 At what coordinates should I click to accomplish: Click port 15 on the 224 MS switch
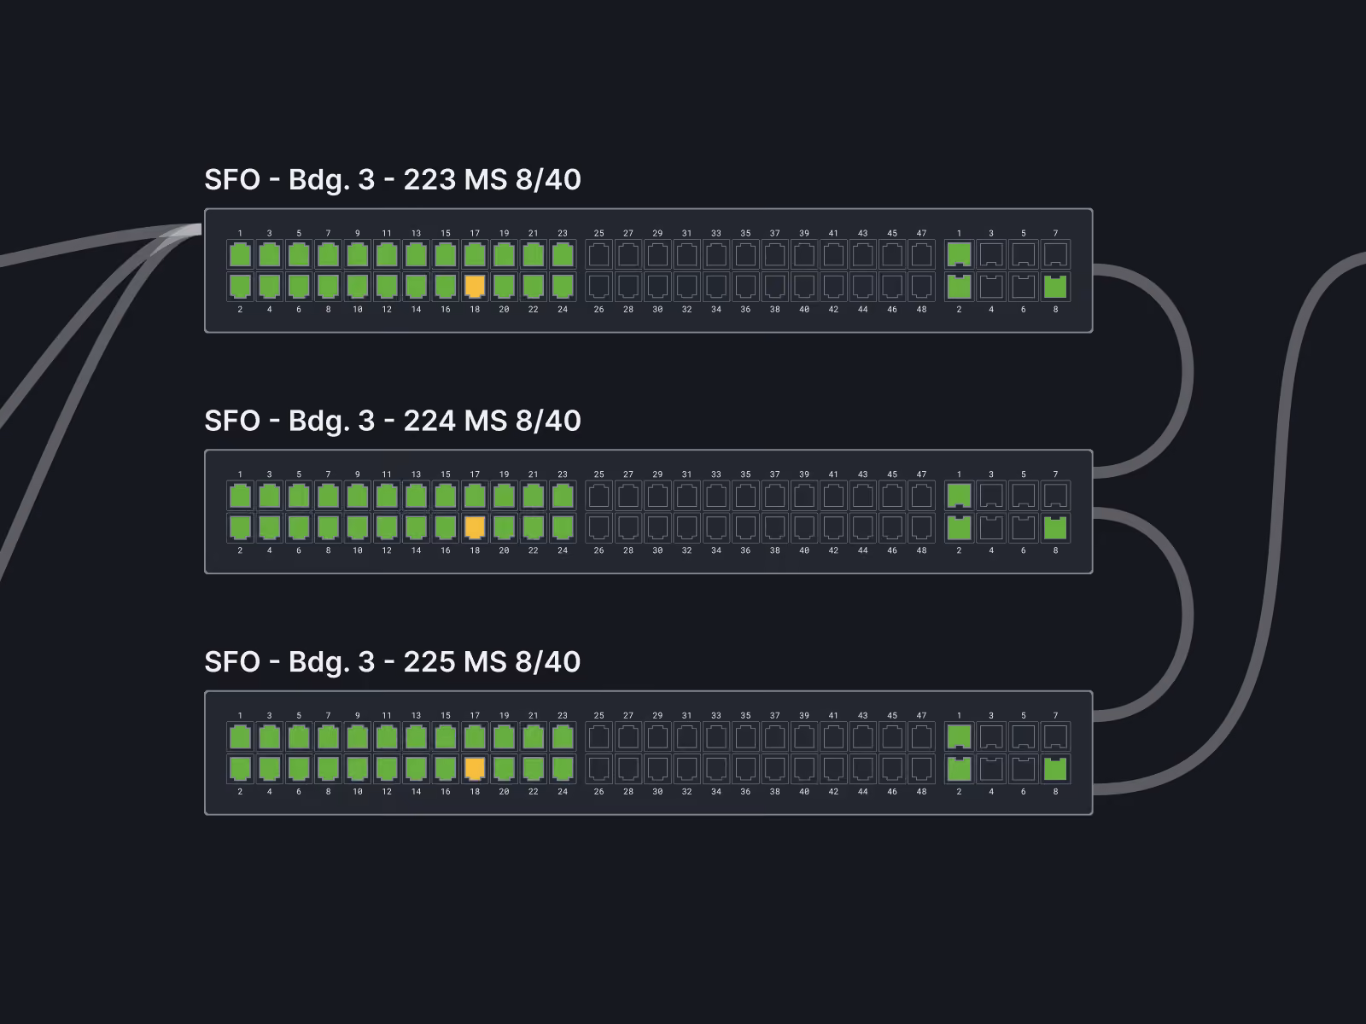(x=446, y=496)
